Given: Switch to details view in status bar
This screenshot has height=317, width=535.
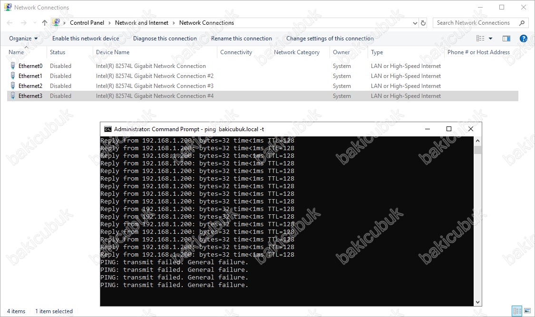Looking at the screenshot, I should 517,311.
